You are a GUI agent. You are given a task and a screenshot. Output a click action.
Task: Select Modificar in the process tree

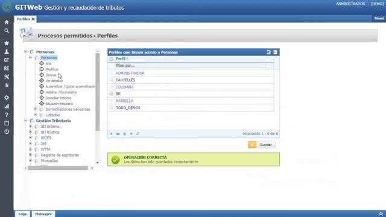point(52,69)
